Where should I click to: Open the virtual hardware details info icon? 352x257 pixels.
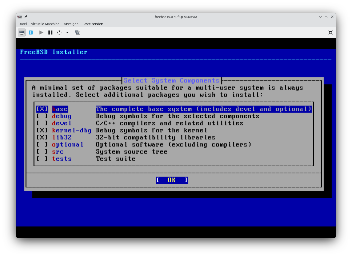(x=31, y=32)
